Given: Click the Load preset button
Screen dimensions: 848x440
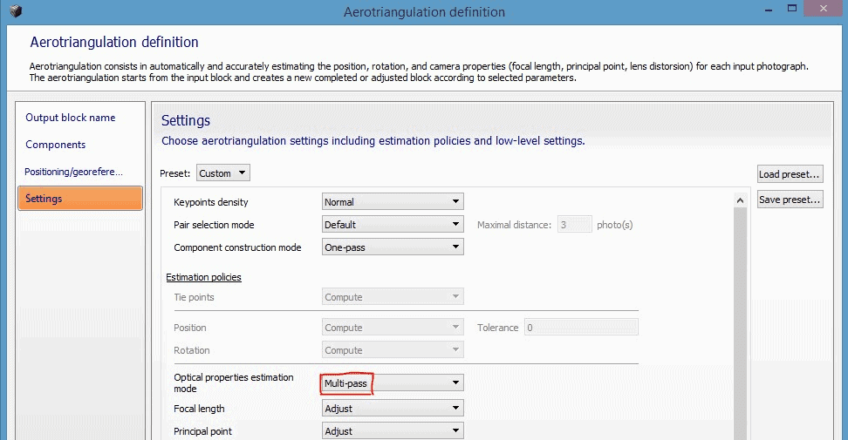Looking at the screenshot, I should pyautogui.click(x=790, y=174).
